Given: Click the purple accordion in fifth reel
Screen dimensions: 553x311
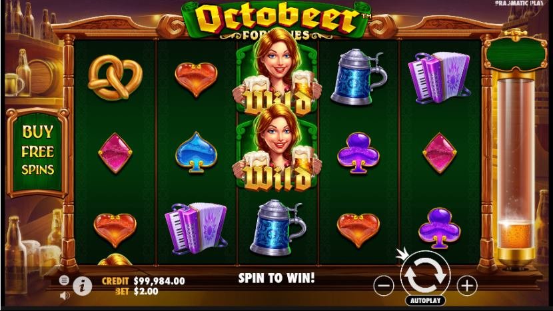Looking at the screenshot, I should (439, 77).
